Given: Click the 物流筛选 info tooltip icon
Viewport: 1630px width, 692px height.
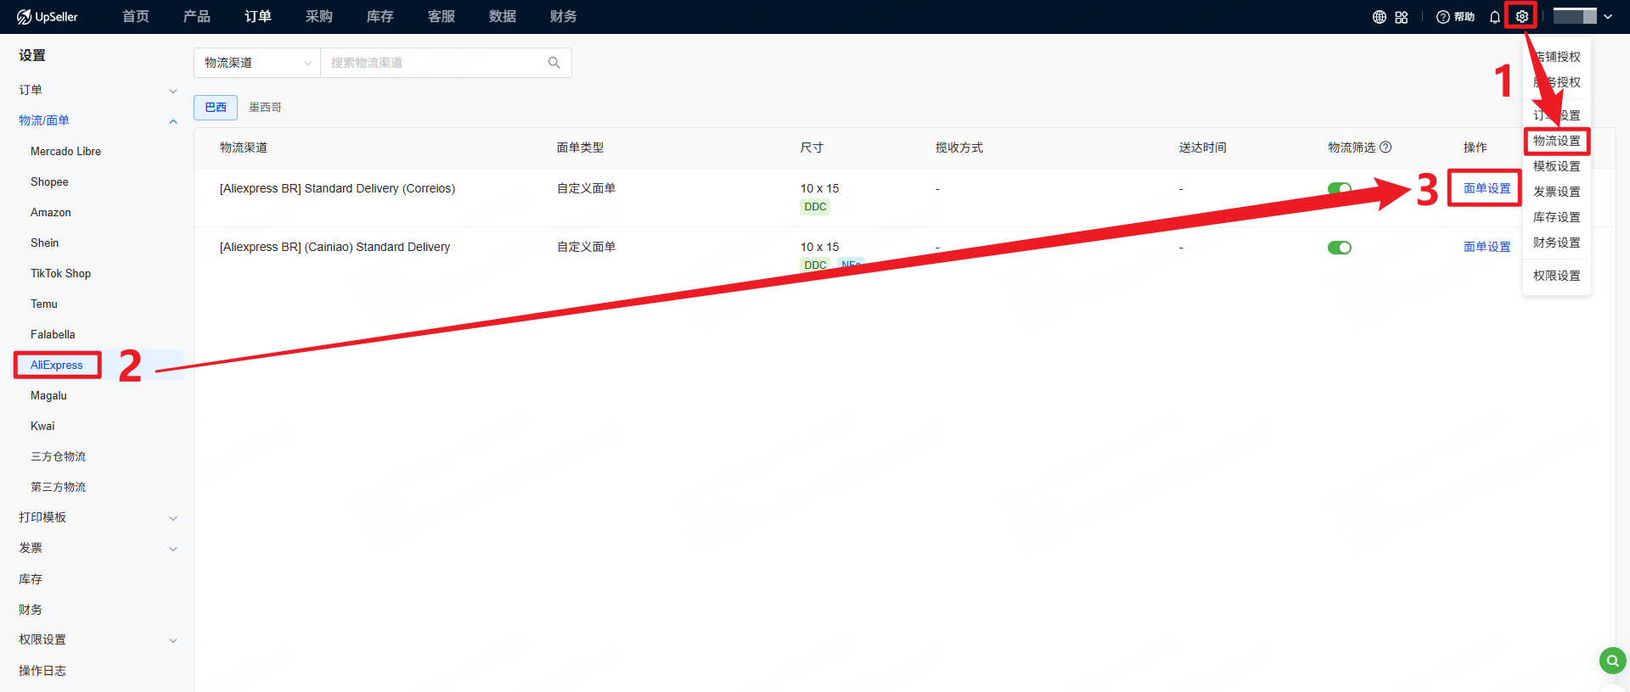Looking at the screenshot, I should pyautogui.click(x=1385, y=147).
